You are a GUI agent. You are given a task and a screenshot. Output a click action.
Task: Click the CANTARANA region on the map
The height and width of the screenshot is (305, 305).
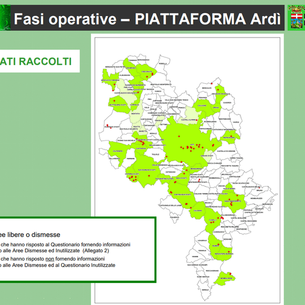[141, 148]
